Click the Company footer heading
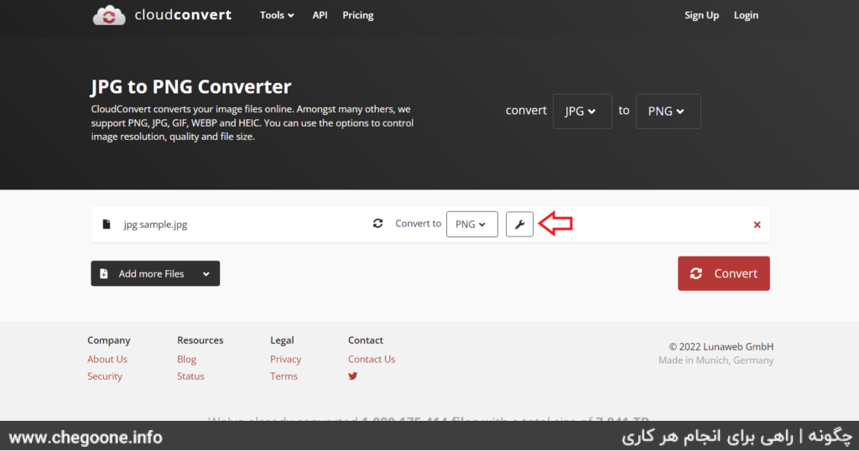Screen dimensions: 859x451 click(x=108, y=340)
